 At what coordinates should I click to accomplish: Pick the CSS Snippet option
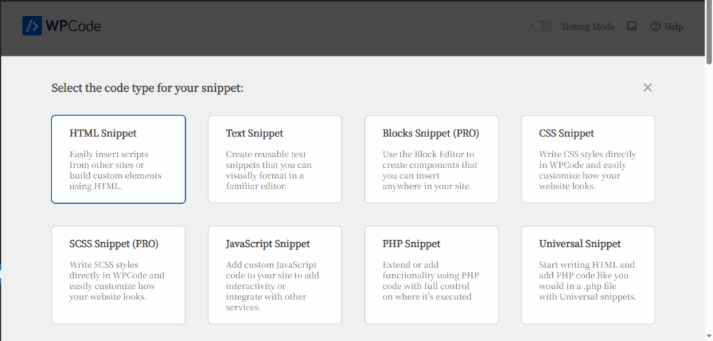coord(588,159)
